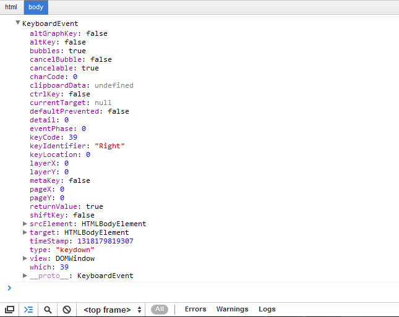This screenshot has height=317, width=399.
Task: Select the bubbles: true row
Action: coord(58,51)
